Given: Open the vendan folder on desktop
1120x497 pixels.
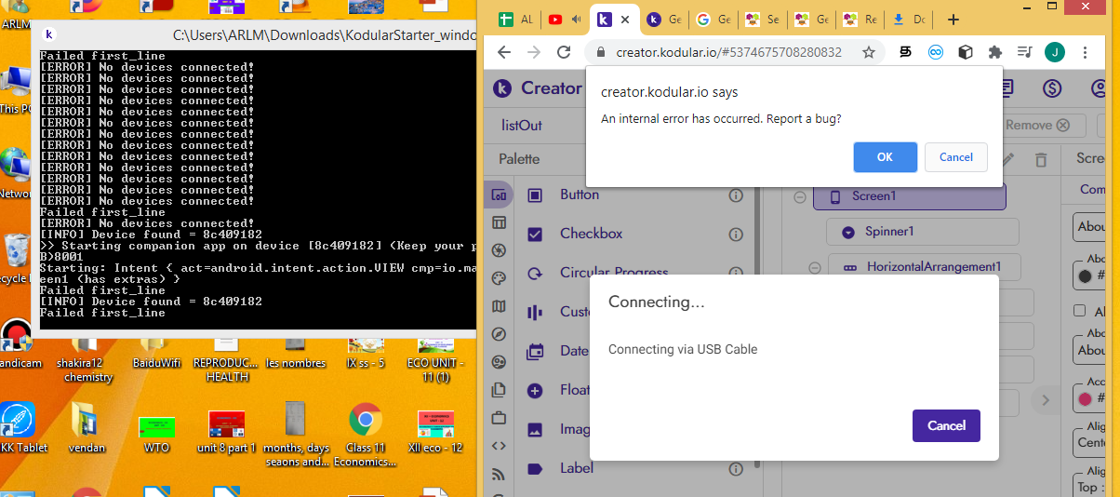Looking at the screenshot, I should pos(87,429).
